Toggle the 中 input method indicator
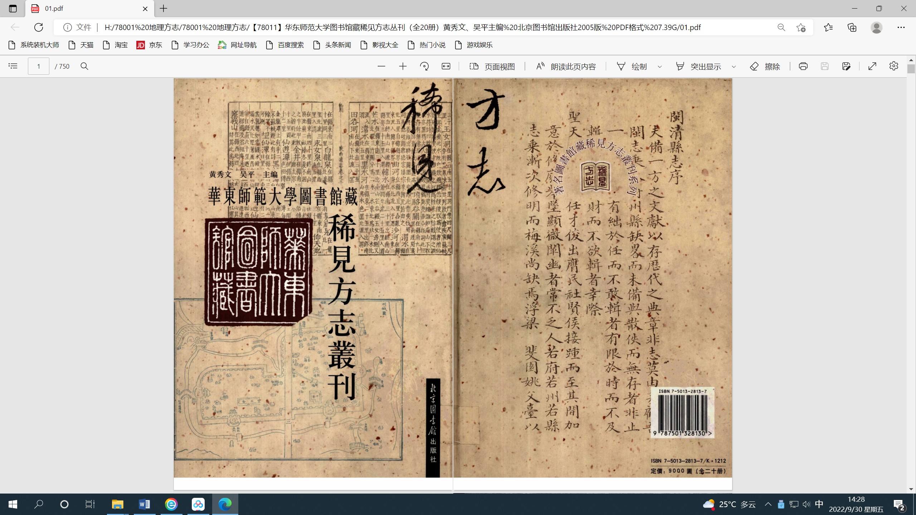Screen dimensions: 916x515 point(819,504)
